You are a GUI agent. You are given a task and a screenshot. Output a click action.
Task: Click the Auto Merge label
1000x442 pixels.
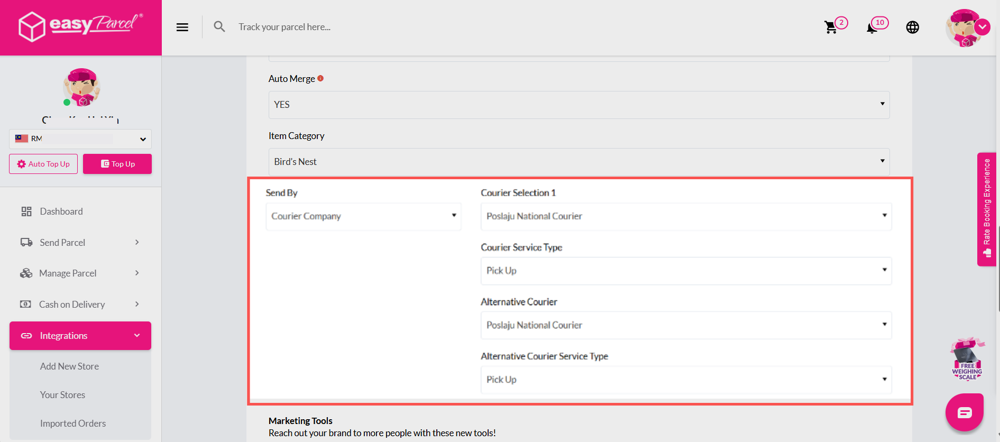(x=292, y=79)
